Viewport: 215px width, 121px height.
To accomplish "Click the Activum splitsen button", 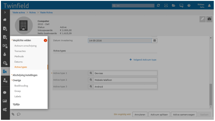I will tap(159, 114).
